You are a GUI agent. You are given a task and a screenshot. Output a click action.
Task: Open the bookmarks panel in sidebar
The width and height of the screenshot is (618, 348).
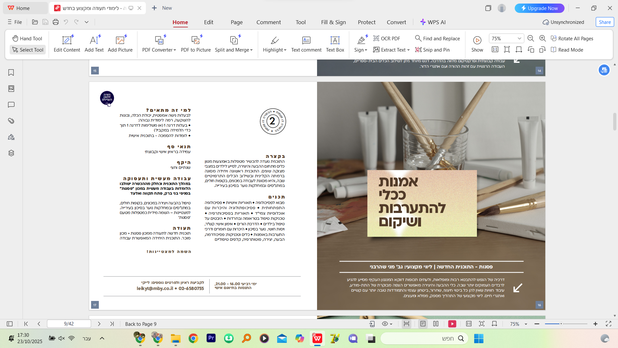(x=11, y=72)
